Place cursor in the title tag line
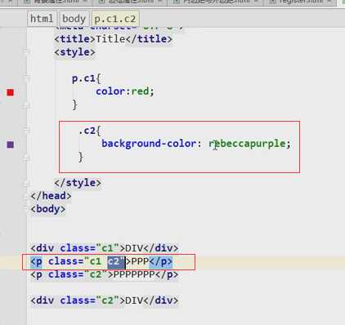 click(113, 39)
